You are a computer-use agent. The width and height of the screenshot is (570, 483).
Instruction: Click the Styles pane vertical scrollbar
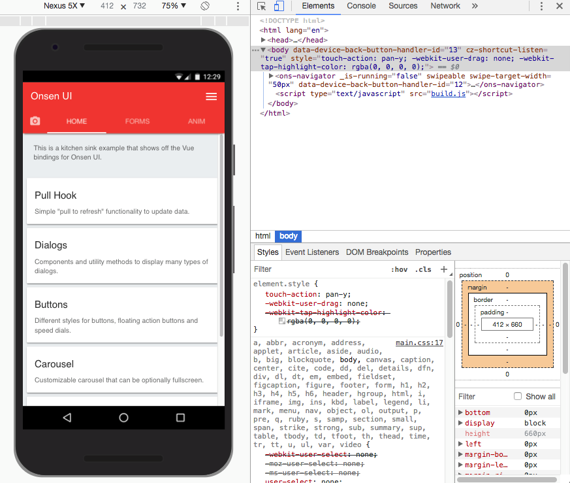point(449,309)
